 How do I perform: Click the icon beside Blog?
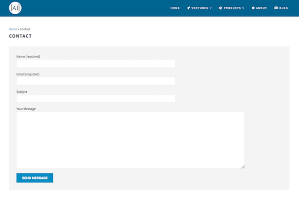(276, 8)
